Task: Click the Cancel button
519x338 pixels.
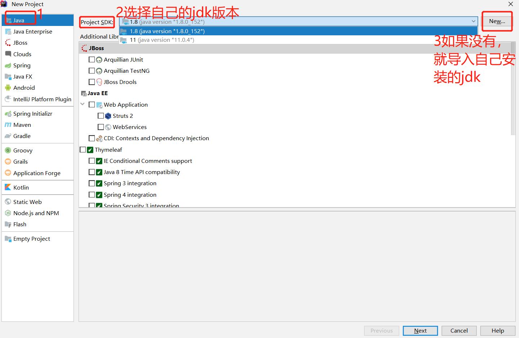Action: click(459, 331)
